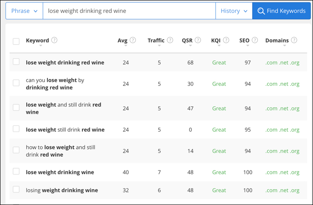Click the Domains column help icon

tap(294, 40)
